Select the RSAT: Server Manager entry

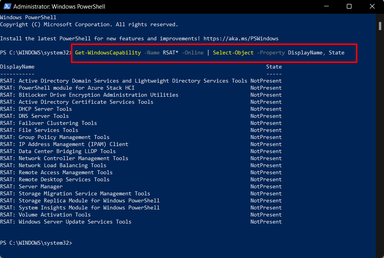(32, 186)
